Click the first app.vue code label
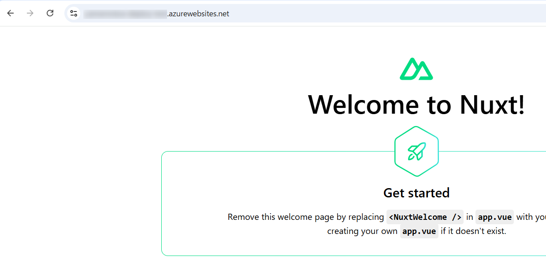This screenshot has width=546, height=267. tap(494, 217)
